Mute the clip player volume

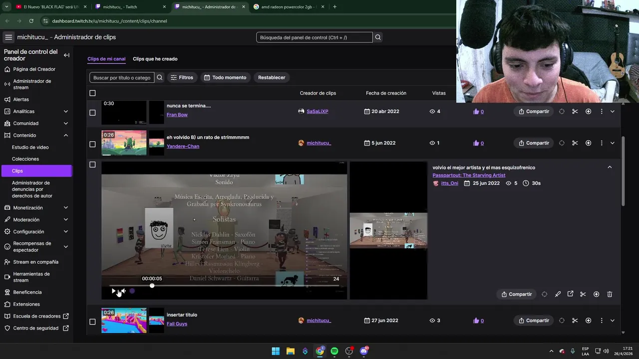[123, 291]
